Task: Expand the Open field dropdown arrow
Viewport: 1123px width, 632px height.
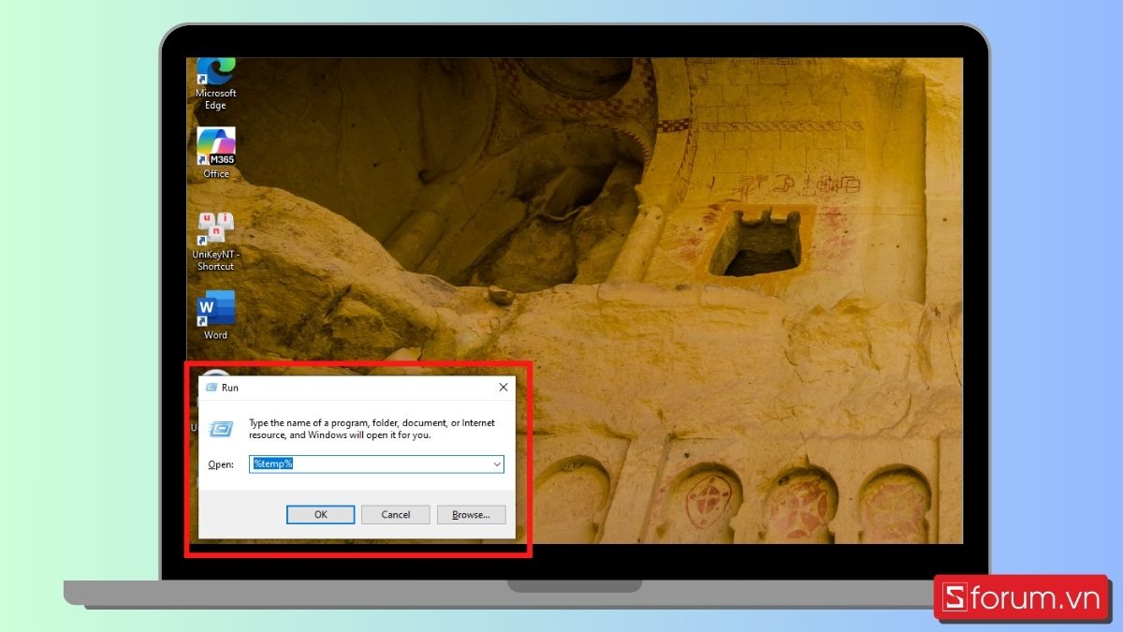Action: [496, 464]
